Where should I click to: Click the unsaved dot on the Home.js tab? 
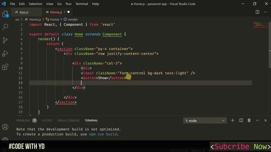point(69,12)
